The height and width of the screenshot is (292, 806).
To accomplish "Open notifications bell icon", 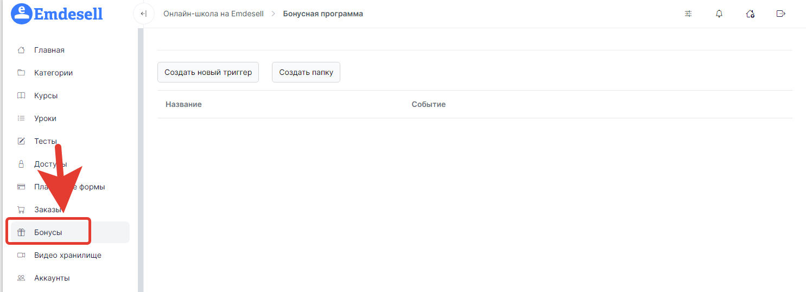I will tap(719, 14).
